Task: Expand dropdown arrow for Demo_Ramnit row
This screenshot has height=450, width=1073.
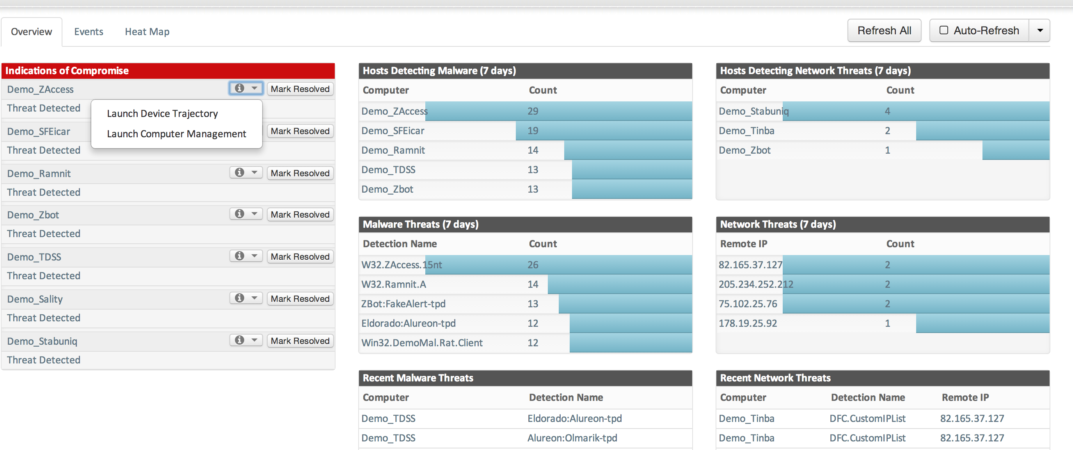Action: (x=254, y=172)
